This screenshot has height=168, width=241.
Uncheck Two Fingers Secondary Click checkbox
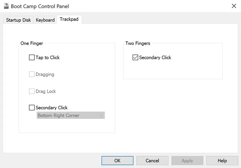point(135,58)
